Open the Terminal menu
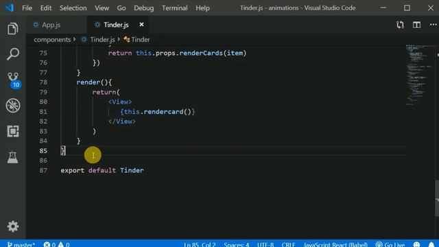The image size is (439, 247). pos(175,8)
